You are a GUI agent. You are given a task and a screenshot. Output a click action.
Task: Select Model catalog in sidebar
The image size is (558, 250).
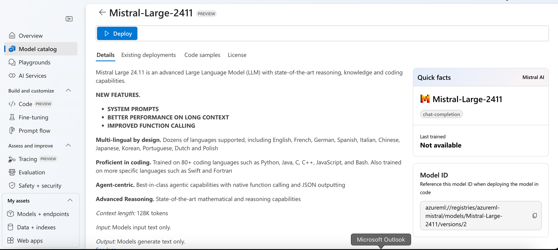41,49
